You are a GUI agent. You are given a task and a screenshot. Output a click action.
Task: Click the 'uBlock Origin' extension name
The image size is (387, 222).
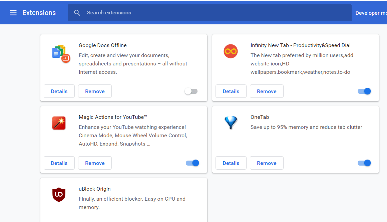click(x=94, y=189)
